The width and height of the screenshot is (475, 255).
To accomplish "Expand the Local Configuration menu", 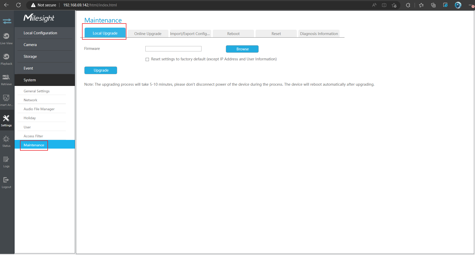I will [x=45, y=33].
